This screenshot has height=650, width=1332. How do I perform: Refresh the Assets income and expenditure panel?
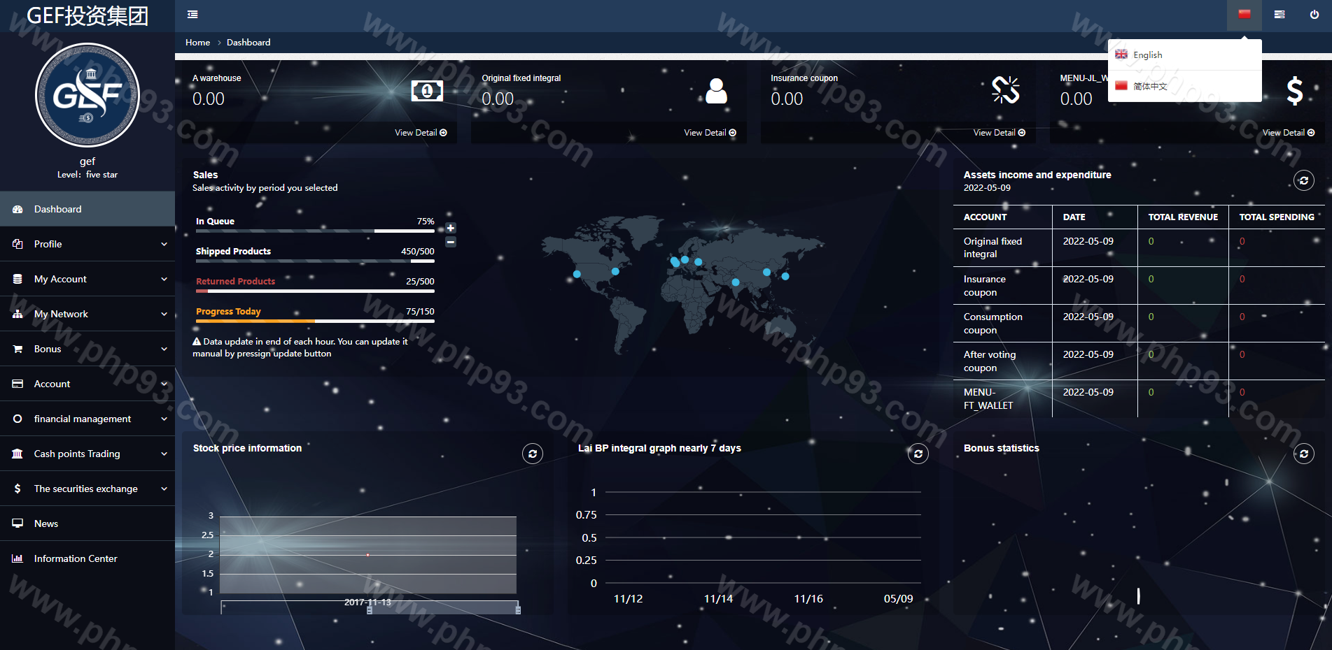coord(1303,181)
